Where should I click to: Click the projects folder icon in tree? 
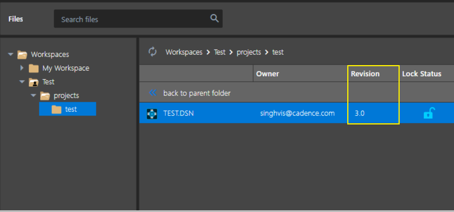45,96
